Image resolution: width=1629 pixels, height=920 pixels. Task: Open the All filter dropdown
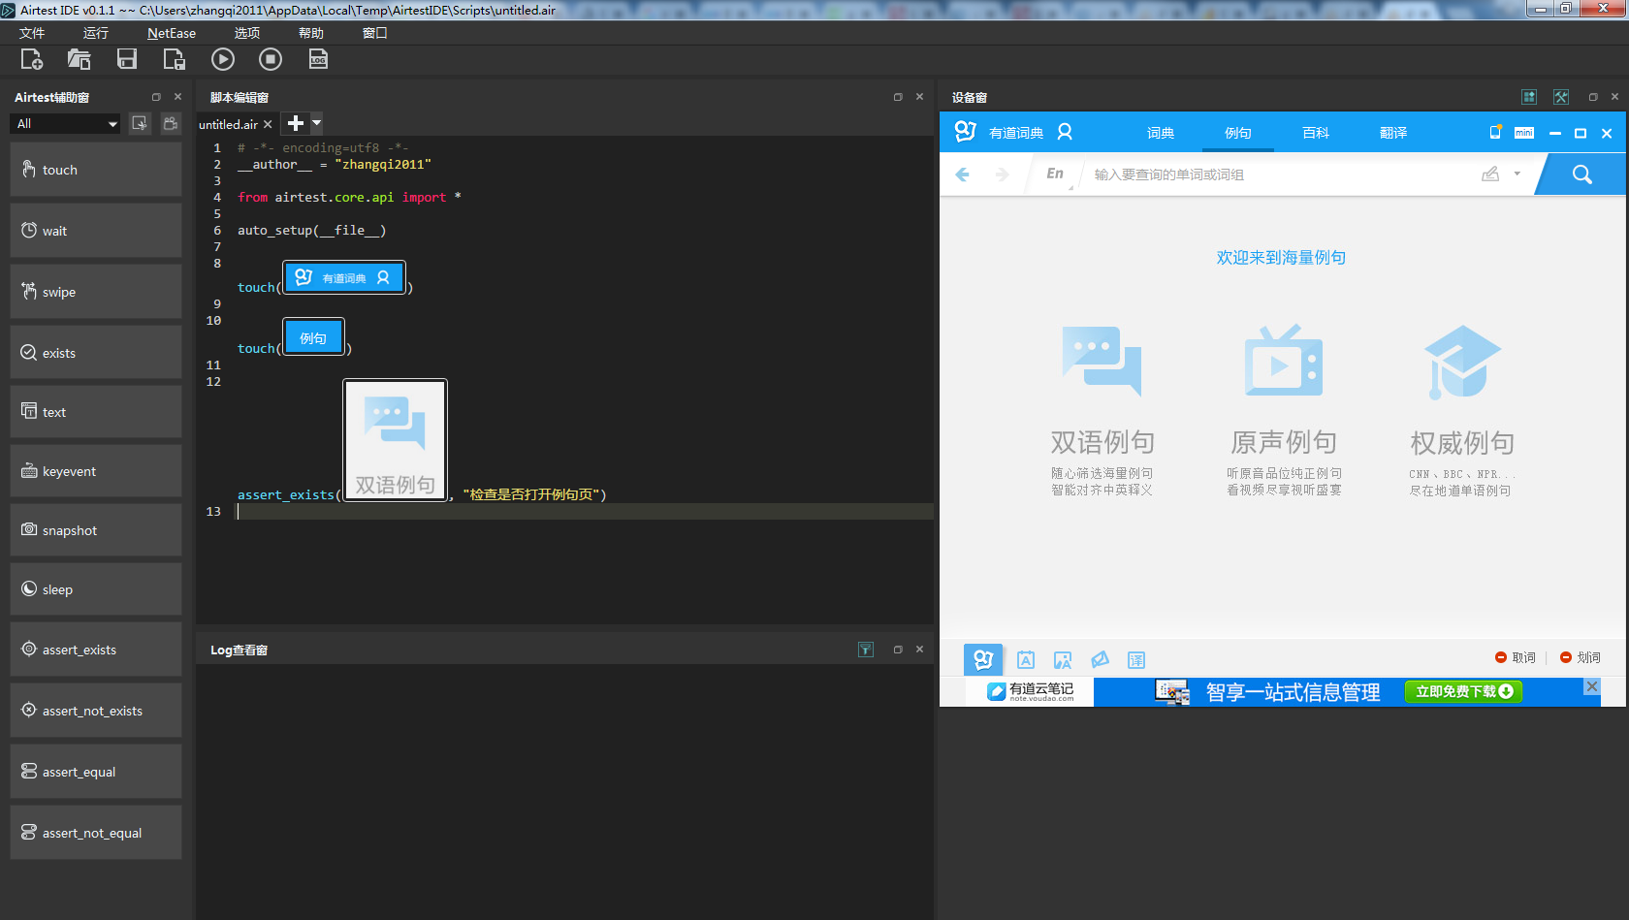66,124
